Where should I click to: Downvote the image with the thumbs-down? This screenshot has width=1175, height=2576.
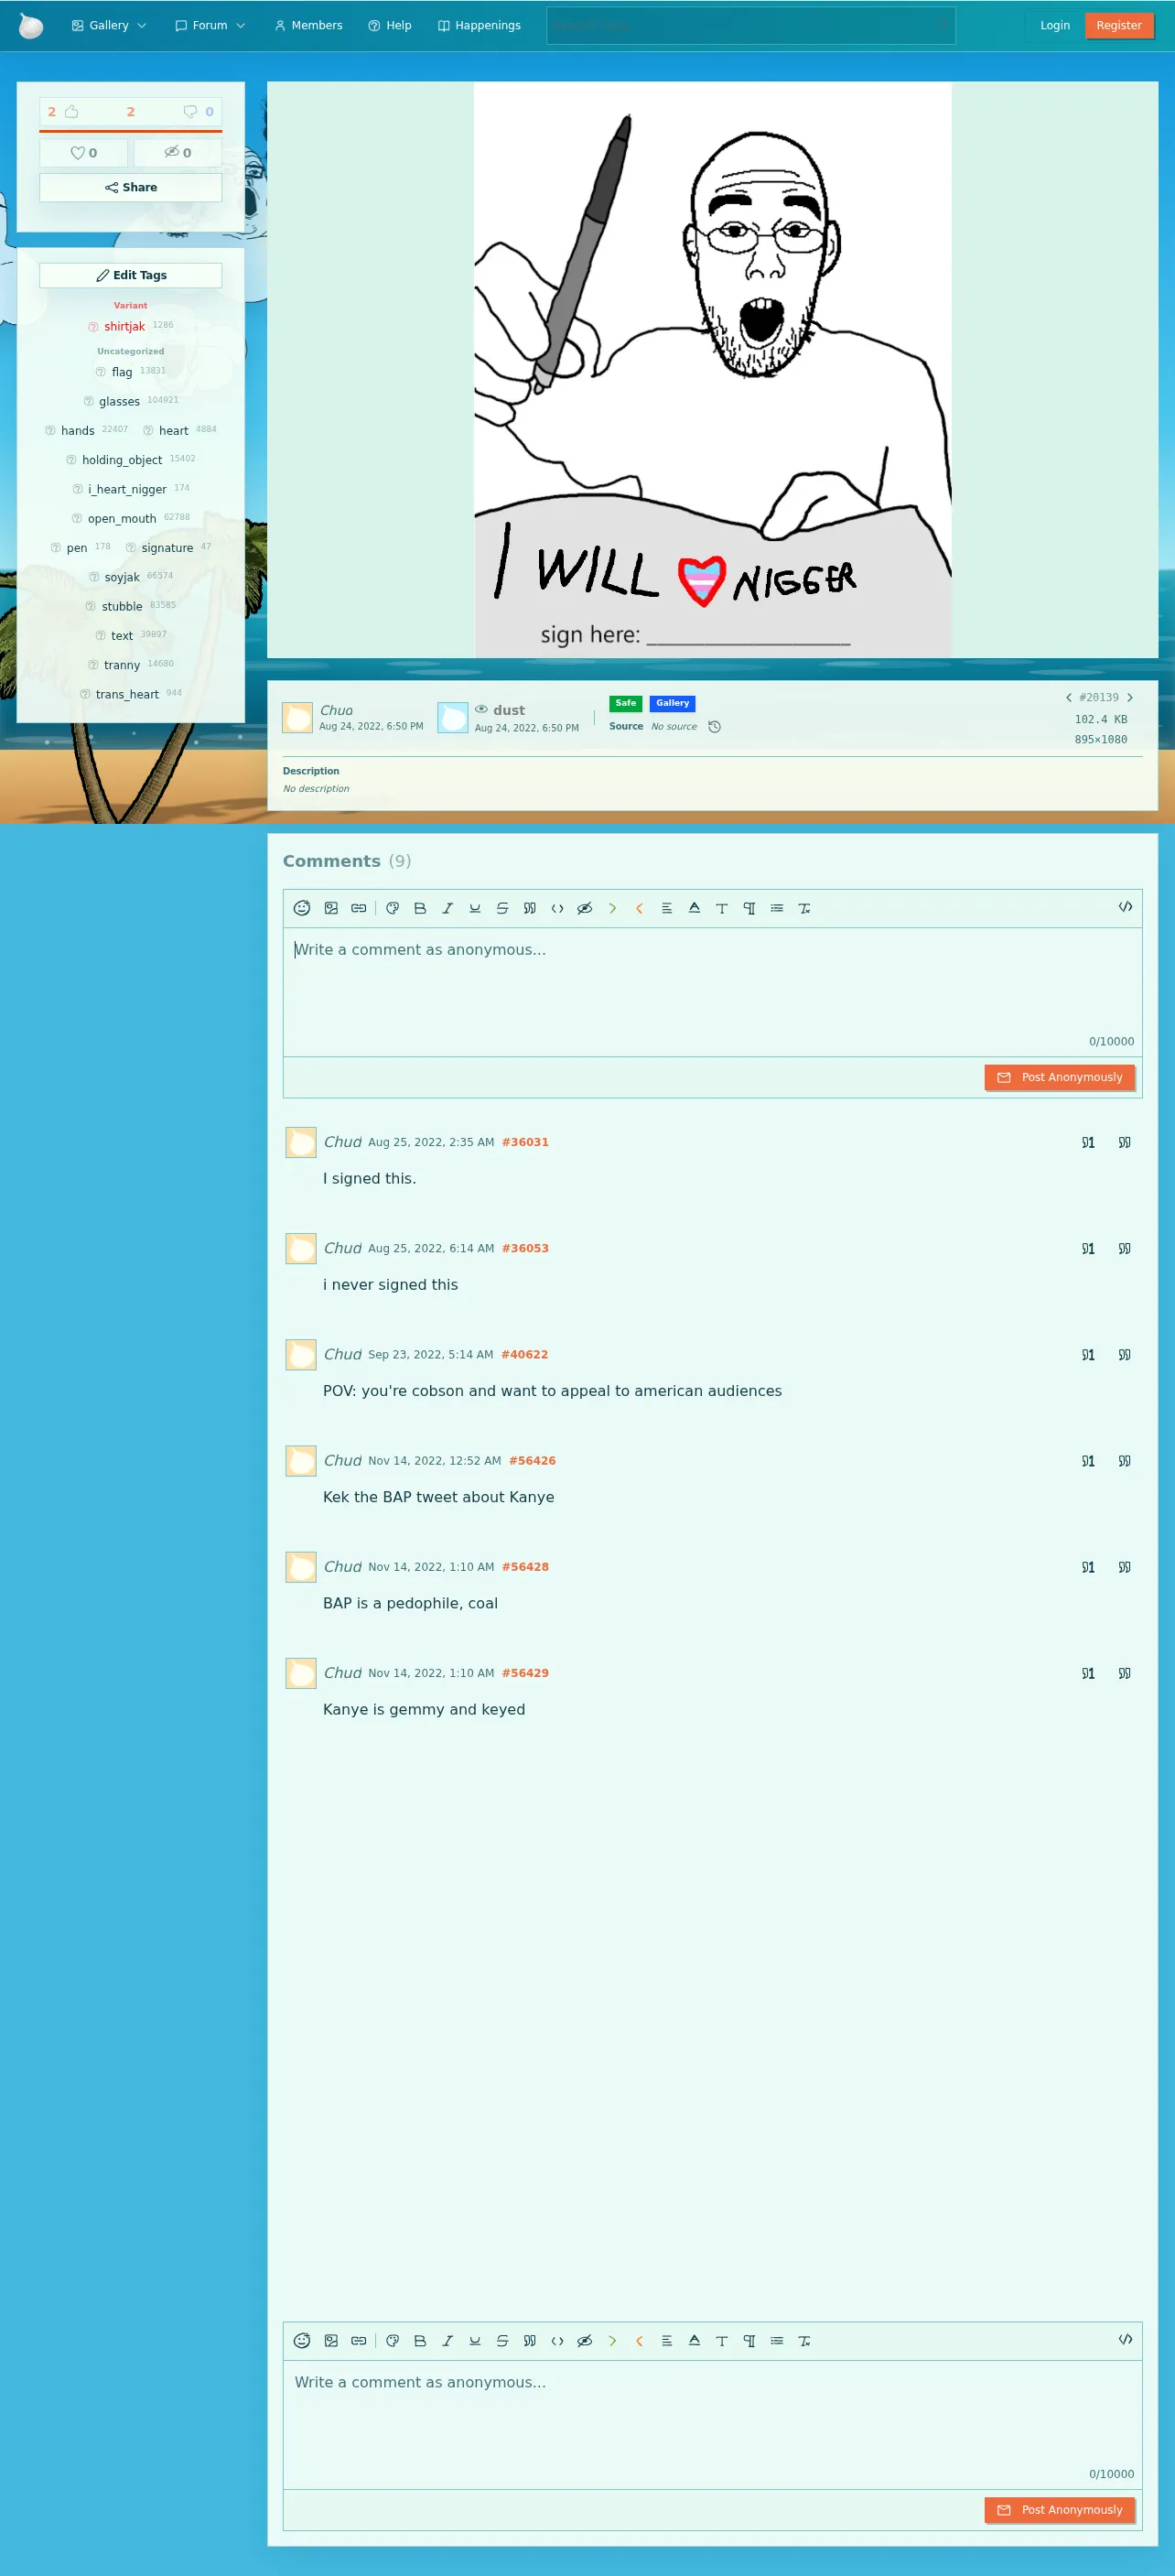click(190, 112)
